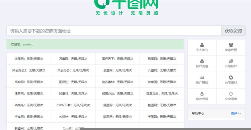Open 个人中心 user profile icon

[x=202, y=45]
